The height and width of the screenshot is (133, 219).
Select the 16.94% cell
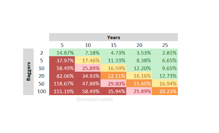[165, 83]
